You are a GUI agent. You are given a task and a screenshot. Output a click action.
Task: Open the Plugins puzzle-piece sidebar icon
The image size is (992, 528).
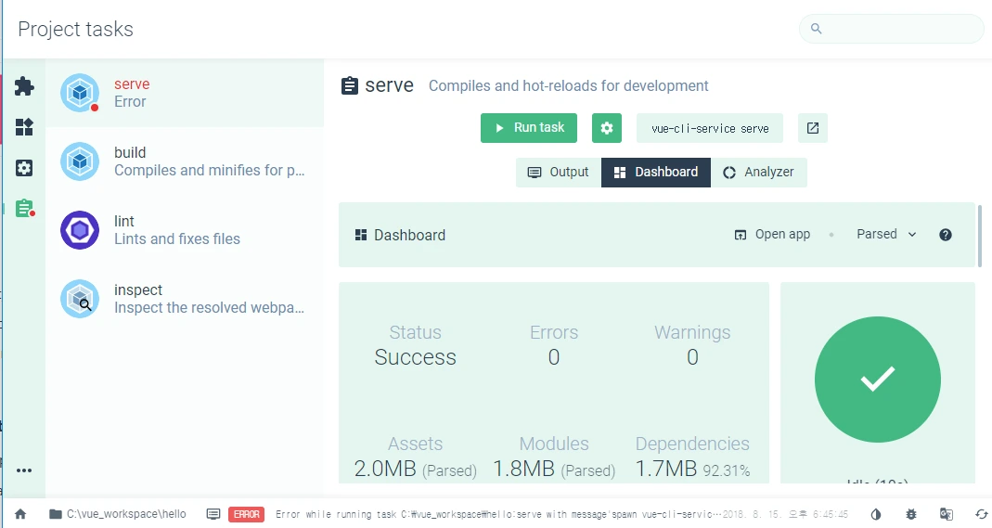click(x=24, y=86)
